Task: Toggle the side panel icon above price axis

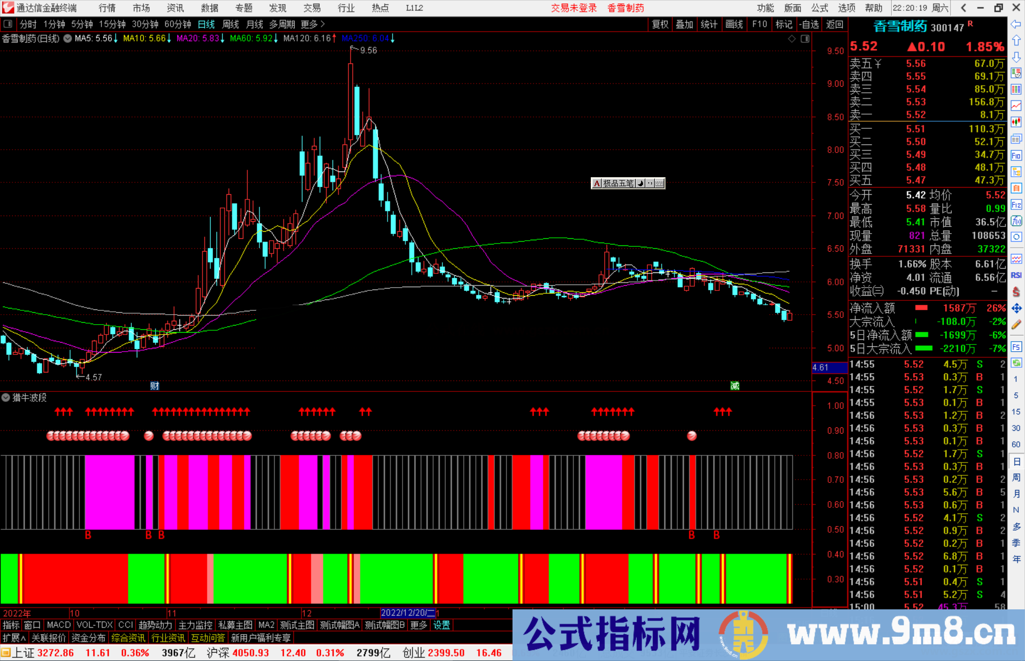Action: tap(805, 39)
